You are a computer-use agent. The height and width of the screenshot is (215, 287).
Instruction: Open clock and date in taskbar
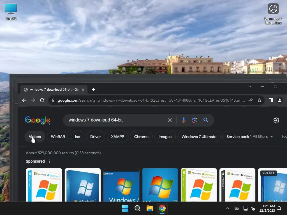(267, 208)
